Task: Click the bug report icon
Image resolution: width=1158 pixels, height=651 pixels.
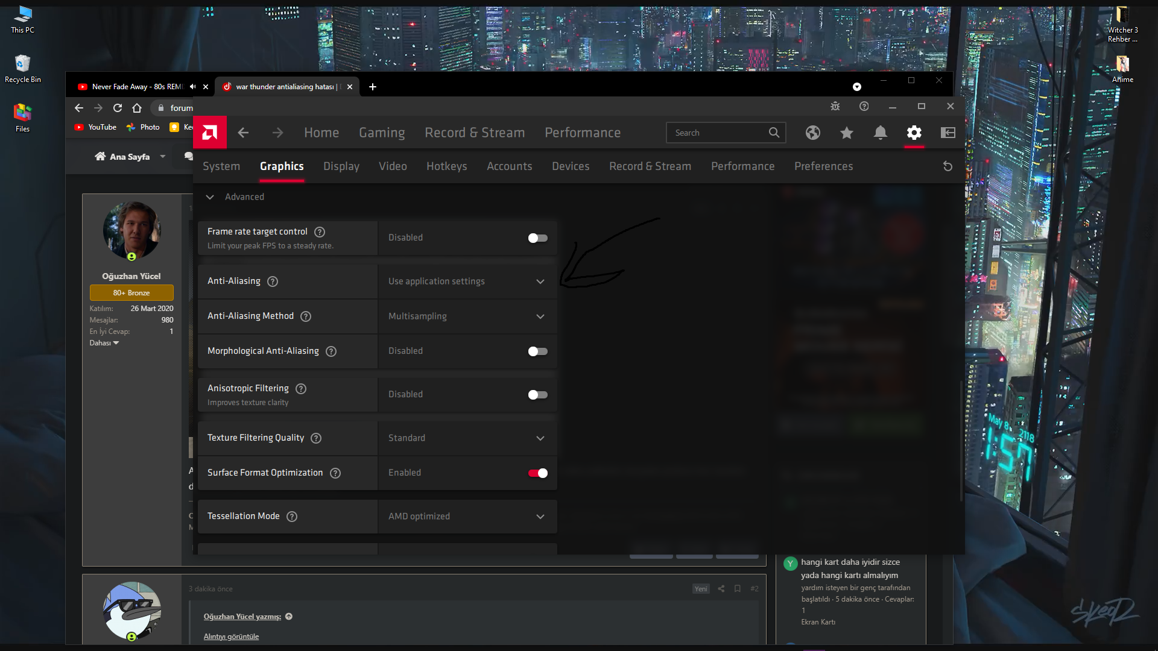Action: 835,106
